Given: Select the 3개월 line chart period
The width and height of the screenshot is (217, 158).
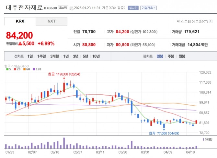Looking at the screenshot, I should [54, 56].
